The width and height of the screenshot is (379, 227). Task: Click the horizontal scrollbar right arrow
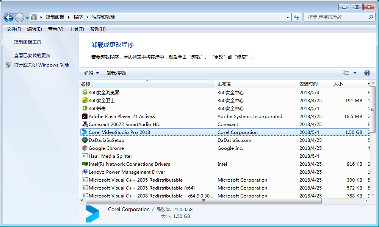click(x=366, y=201)
